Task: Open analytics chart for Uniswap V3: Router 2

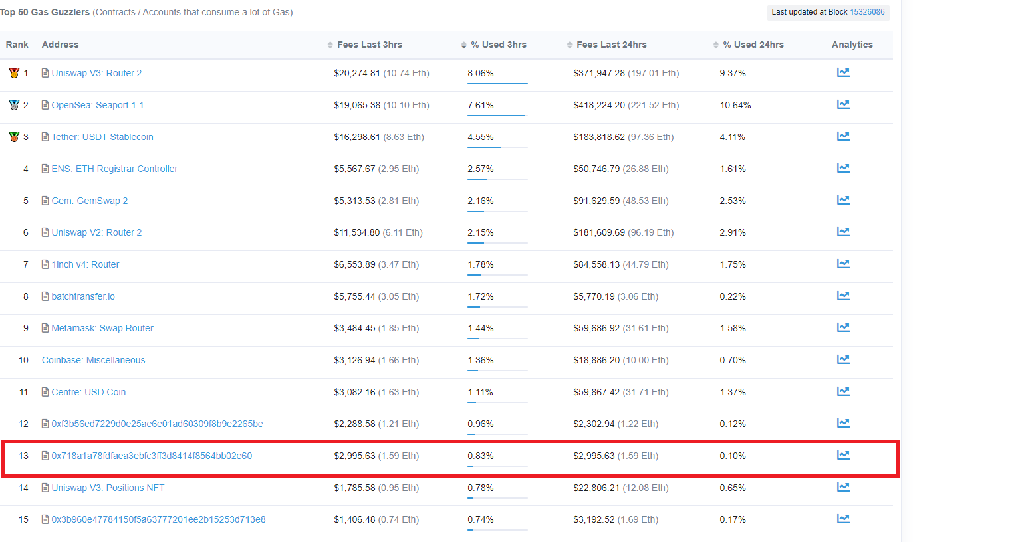Action: tap(843, 72)
